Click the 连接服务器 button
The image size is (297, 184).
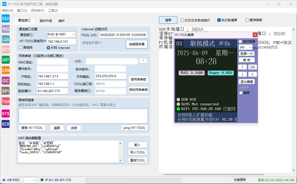[x=136, y=44]
